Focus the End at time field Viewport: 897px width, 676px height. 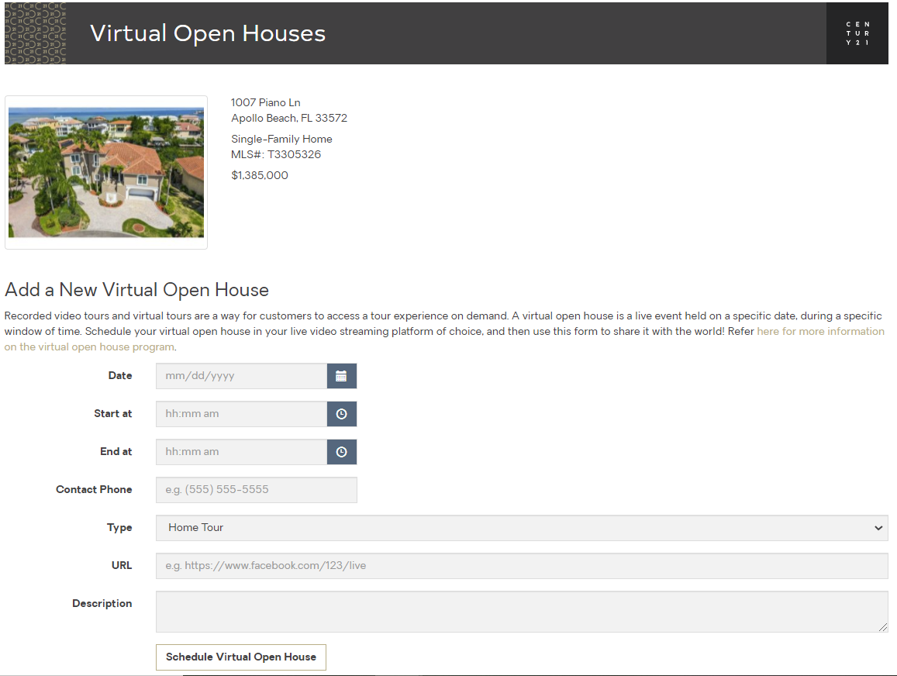[241, 452]
